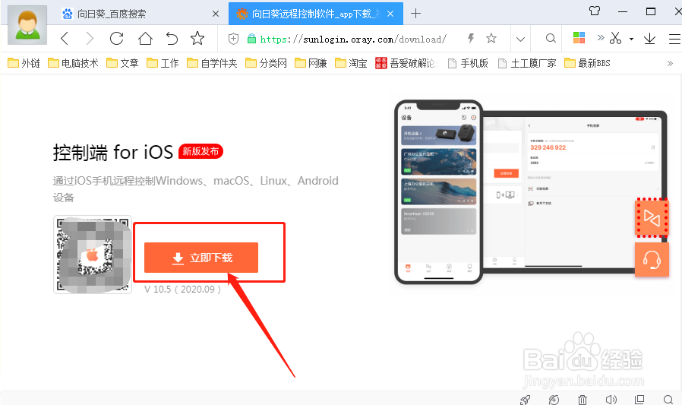Open favorites star in navigation bar

[197, 39]
